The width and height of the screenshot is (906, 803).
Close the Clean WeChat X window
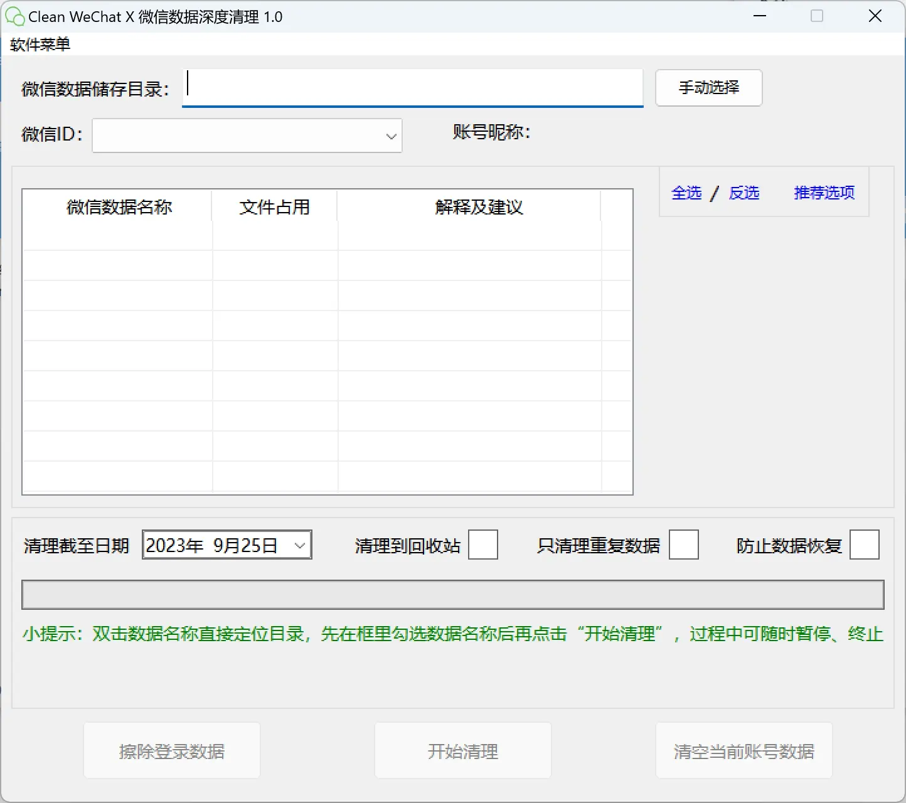(x=875, y=16)
